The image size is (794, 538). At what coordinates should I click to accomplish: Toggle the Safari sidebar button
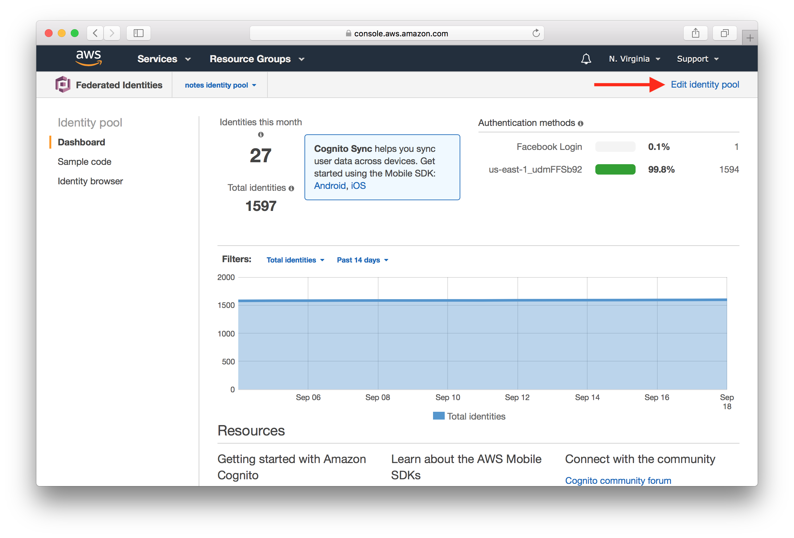pos(138,33)
